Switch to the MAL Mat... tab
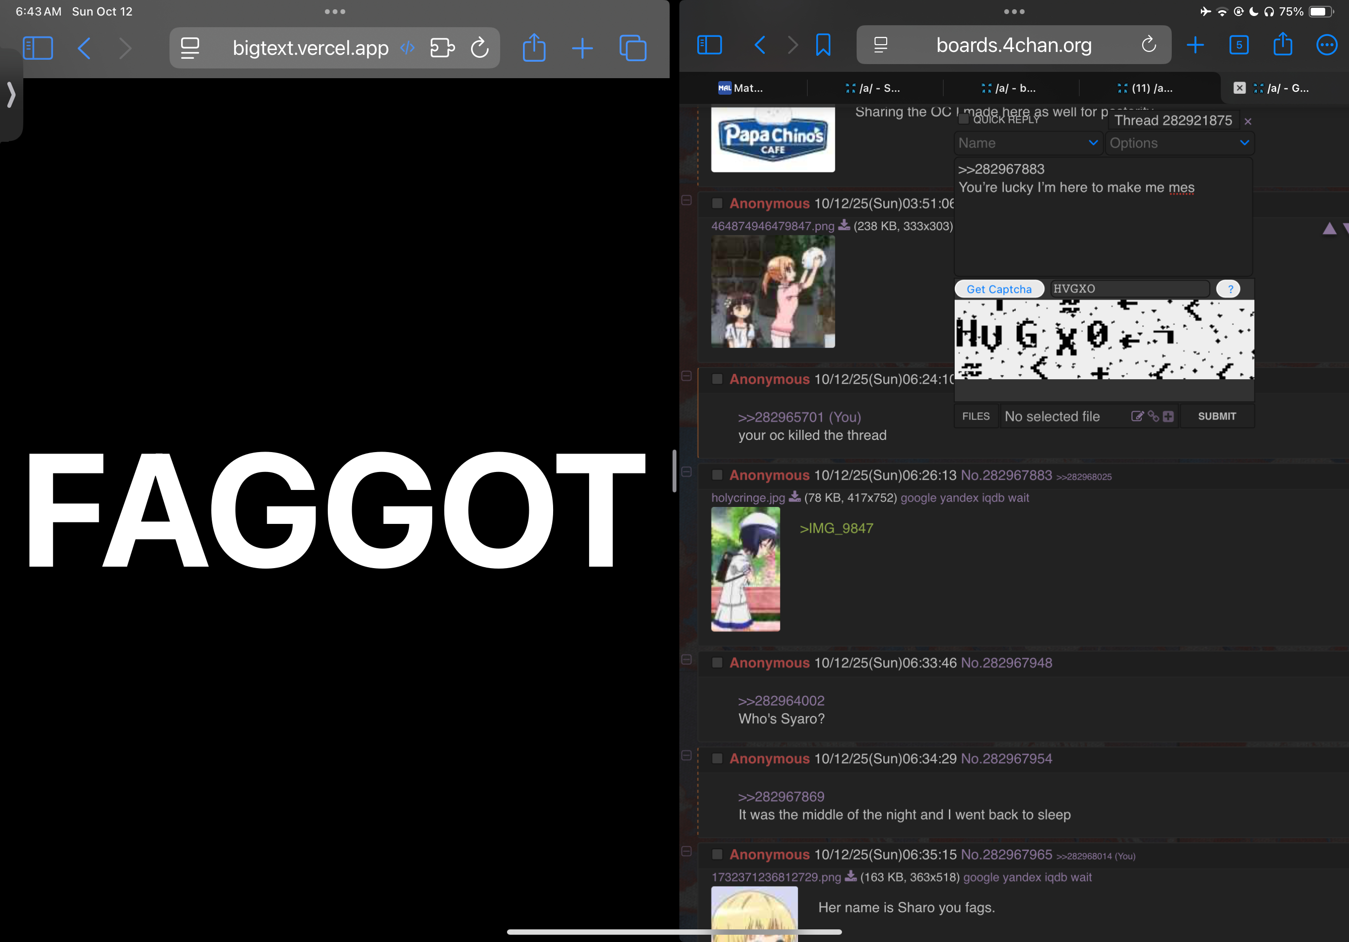Viewport: 1349px width, 942px height. coord(742,88)
